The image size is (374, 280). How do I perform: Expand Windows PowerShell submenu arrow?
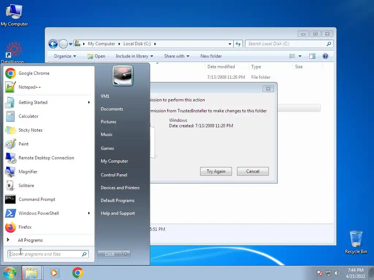tap(89, 213)
